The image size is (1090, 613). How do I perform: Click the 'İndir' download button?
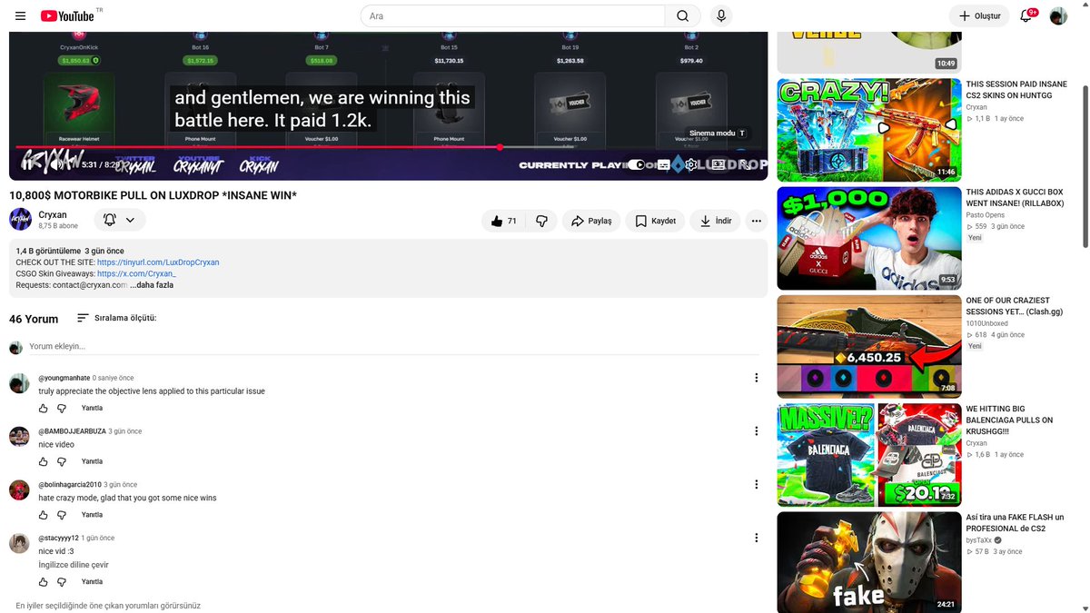click(716, 221)
